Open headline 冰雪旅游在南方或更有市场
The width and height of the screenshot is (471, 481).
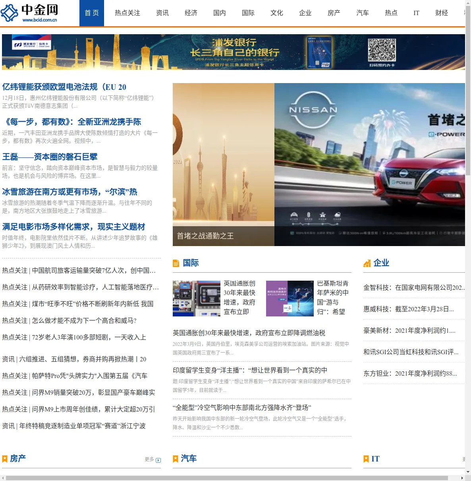pos(69,192)
